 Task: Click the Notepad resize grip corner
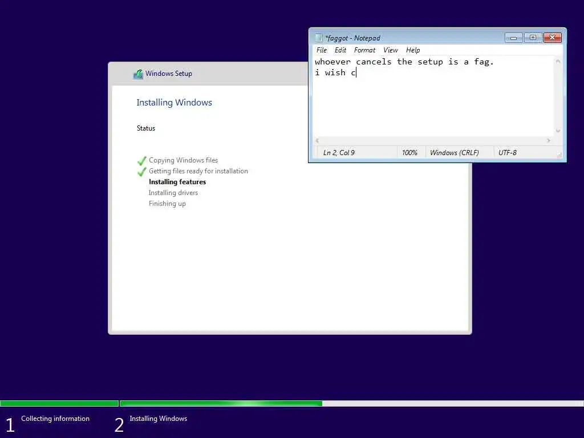click(559, 155)
